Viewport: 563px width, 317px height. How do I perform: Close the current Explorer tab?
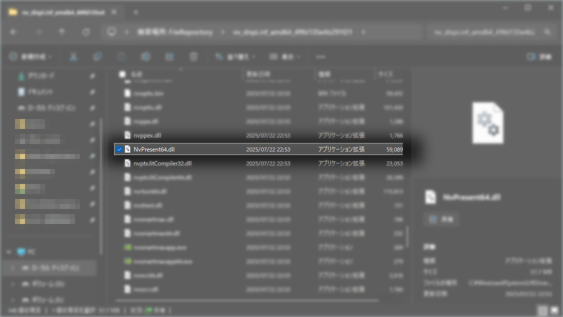[x=114, y=12]
